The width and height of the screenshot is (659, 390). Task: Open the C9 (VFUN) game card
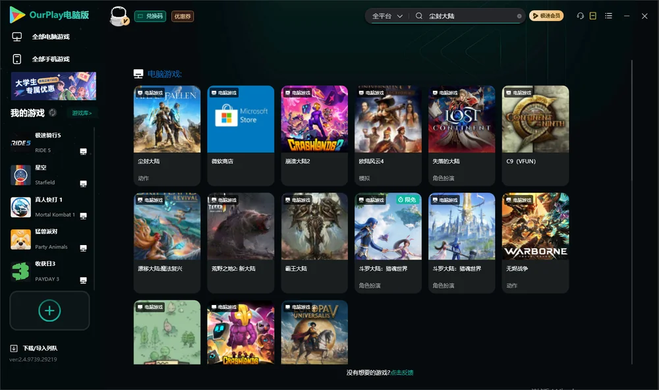tap(535, 135)
